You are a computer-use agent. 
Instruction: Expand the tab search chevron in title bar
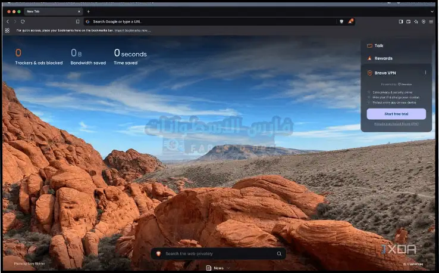431,11
